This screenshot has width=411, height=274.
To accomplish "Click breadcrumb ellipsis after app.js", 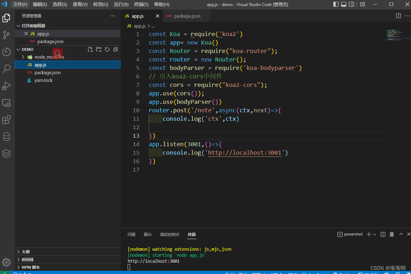I will tap(153, 26).
